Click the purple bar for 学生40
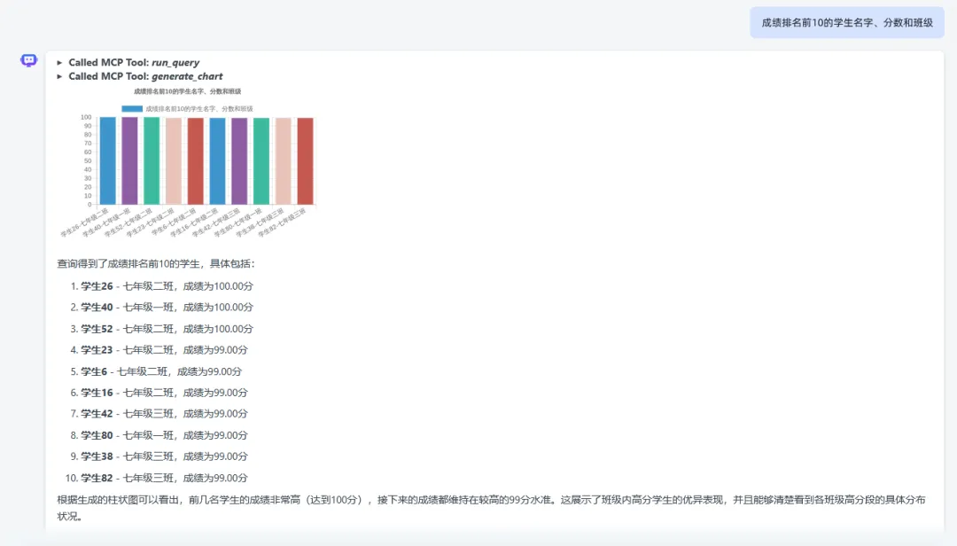The height and width of the screenshot is (546, 957). point(129,160)
